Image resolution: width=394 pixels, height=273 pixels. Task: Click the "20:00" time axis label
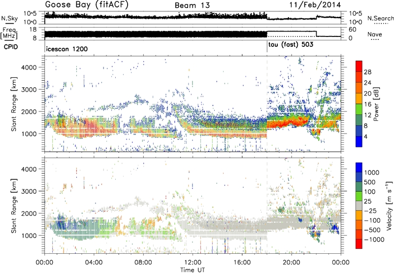click(x=292, y=263)
